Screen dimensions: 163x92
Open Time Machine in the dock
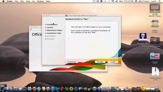(94, 89)
